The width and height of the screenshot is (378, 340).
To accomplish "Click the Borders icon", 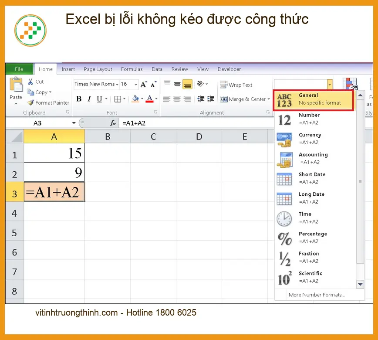I will pyautogui.click(x=118, y=99).
